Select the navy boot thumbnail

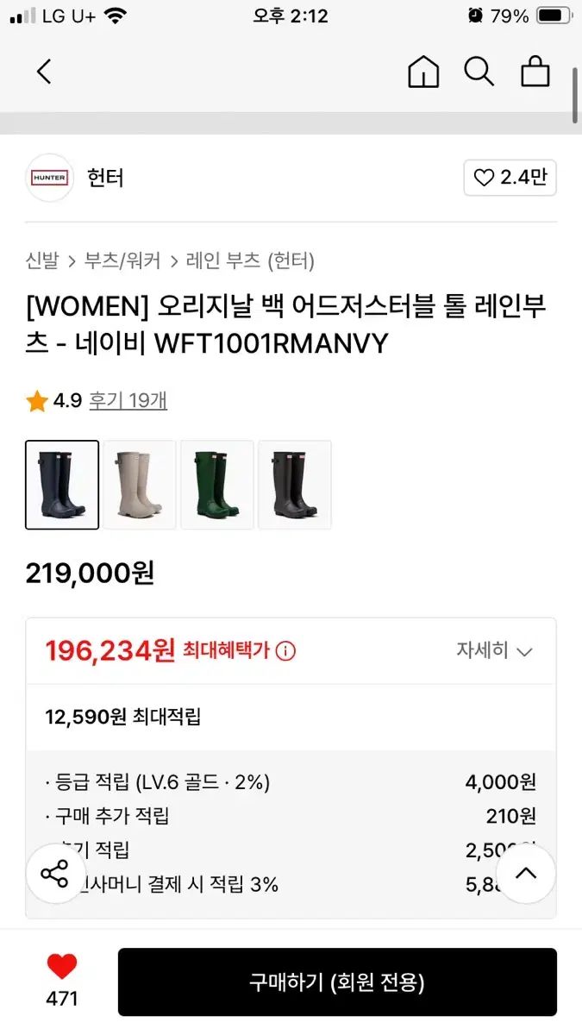62,485
